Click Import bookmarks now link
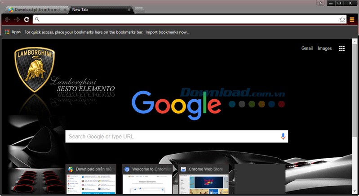This screenshot has height=196, width=359. (x=167, y=32)
